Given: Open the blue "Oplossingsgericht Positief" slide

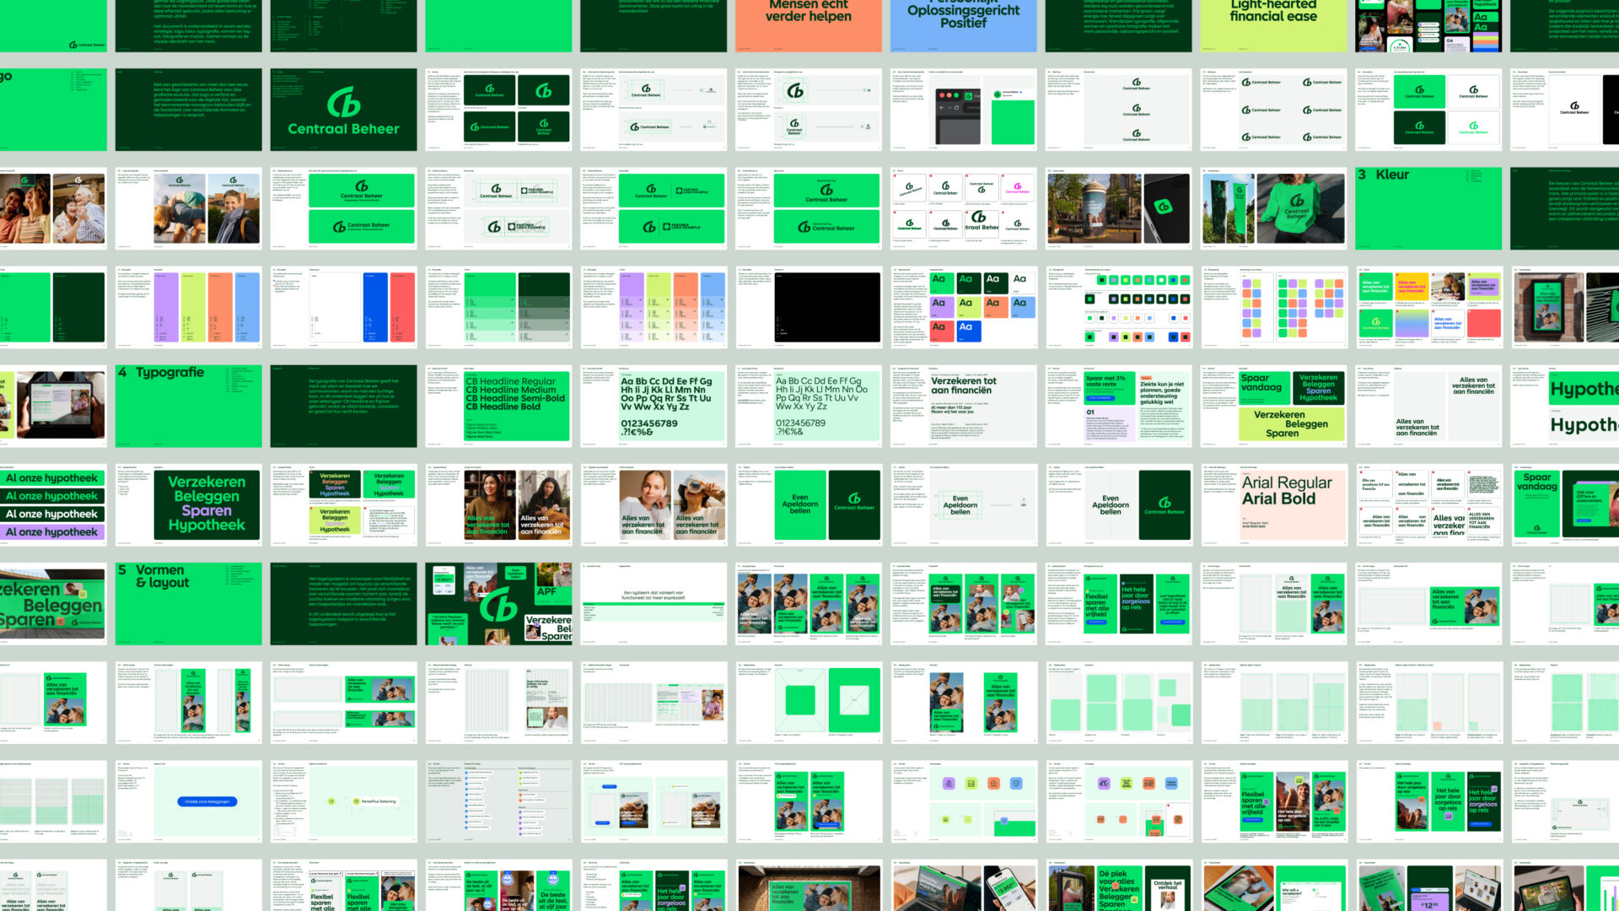Looking at the screenshot, I should point(964,26).
